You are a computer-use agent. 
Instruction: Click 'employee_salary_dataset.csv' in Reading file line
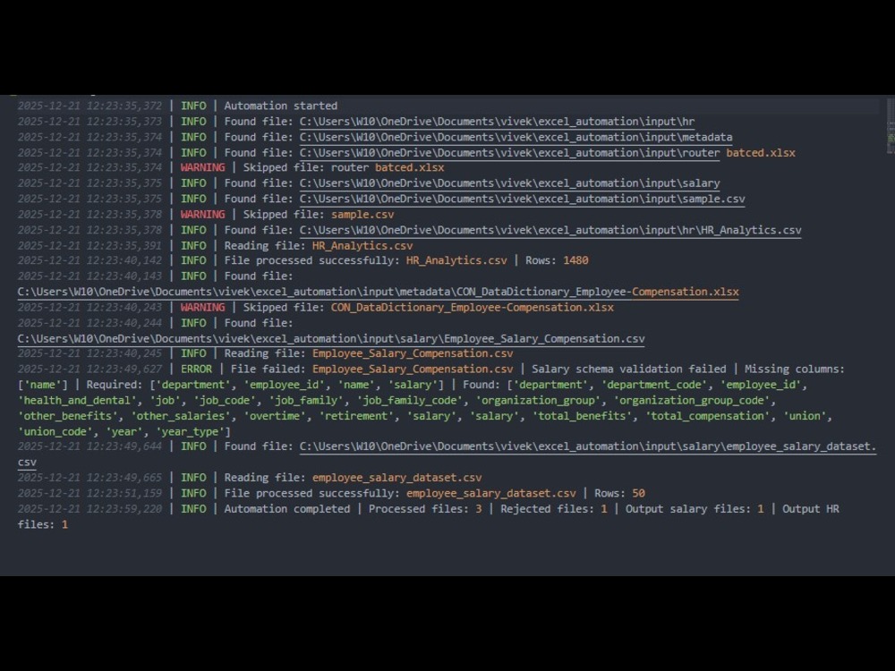[396, 478]
